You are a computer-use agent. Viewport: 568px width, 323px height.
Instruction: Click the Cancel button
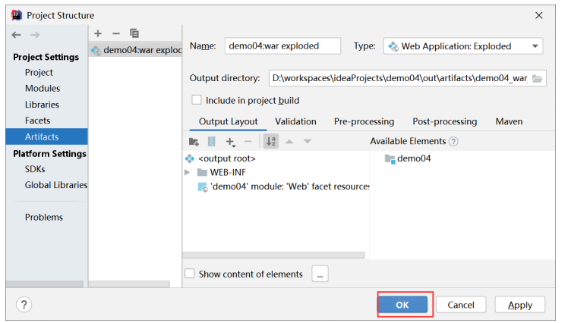click(461, 305)
